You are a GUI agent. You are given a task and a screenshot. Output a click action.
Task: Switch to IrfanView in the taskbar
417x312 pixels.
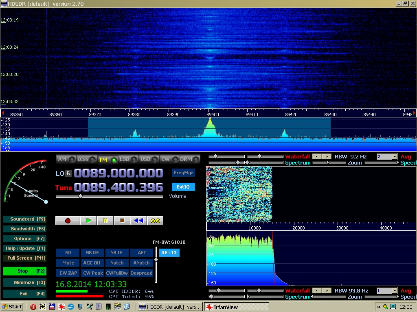point(237,307)
